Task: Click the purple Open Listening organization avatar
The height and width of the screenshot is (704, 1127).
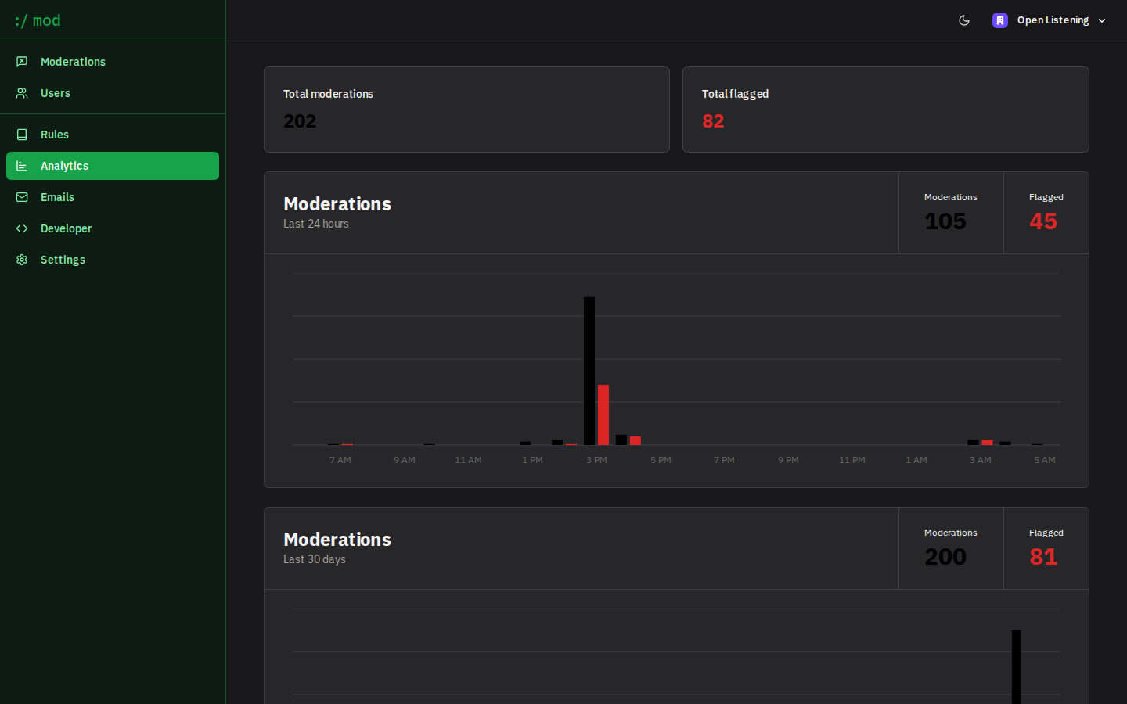Action: 1000,20
